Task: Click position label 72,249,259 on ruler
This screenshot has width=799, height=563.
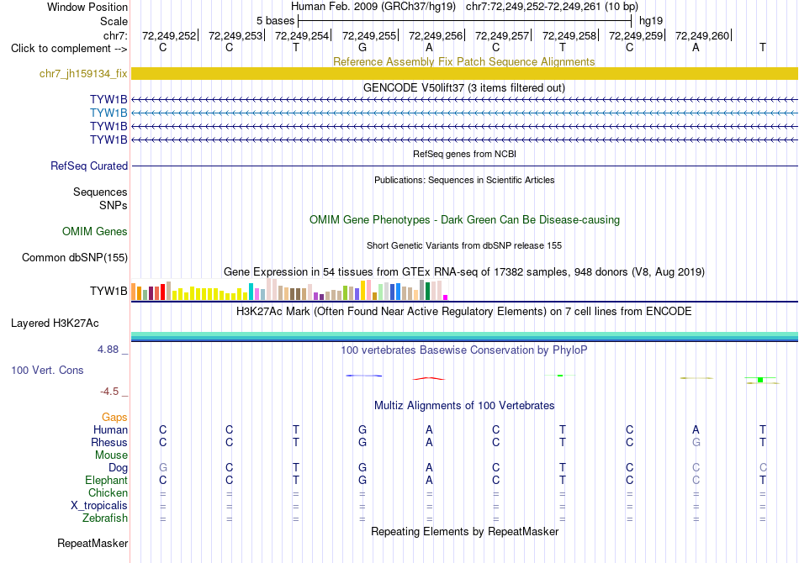Action: click(636, 35)
